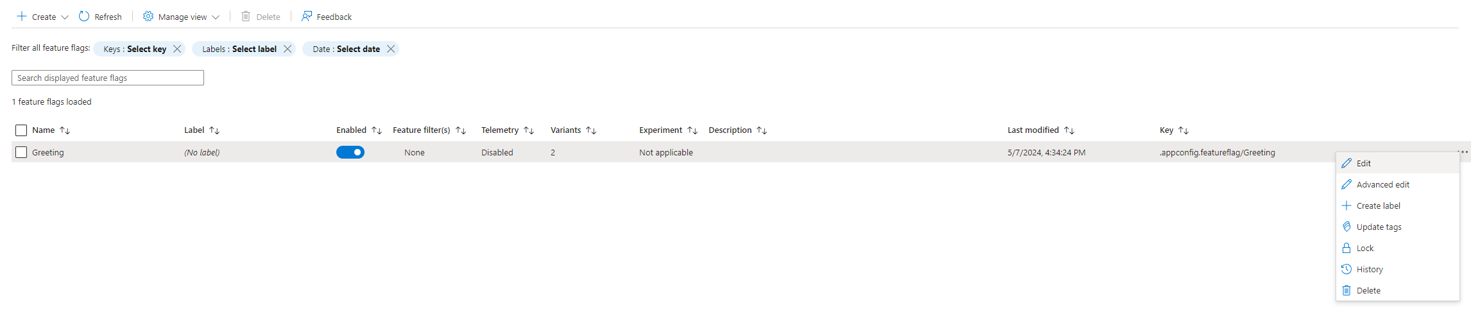This screenshot has width=1471, height=332.
Task: Click the Update tags menu option
Action: pos(1379,227)
